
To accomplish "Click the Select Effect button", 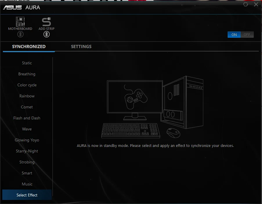I will click(x=27, y=195).
